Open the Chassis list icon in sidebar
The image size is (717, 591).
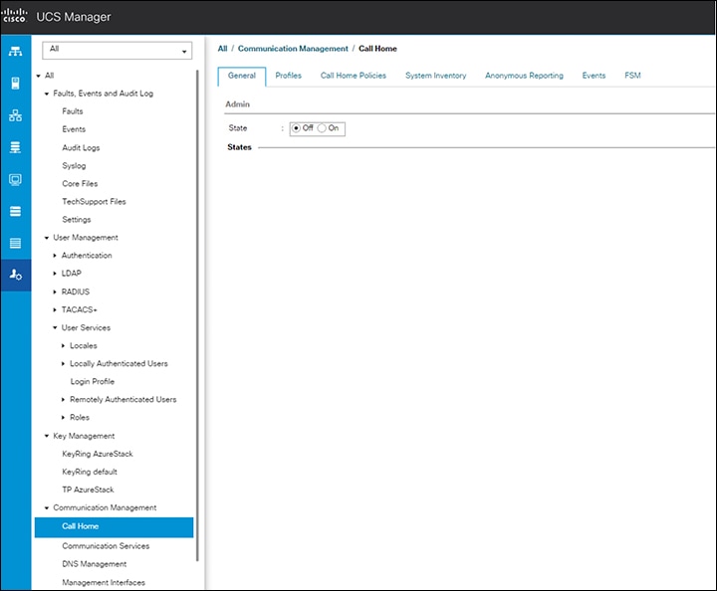pos(15,243)
